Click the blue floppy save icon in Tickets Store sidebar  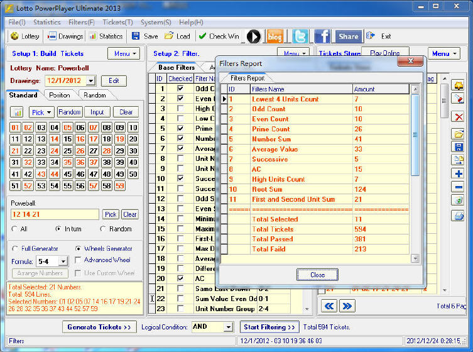point(459,147)
